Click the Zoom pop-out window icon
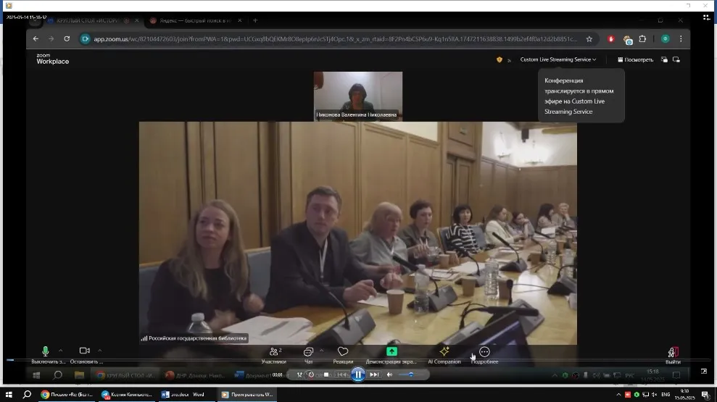Image resolution: width=717 pixels, height=402 pixels. (664, 59)
